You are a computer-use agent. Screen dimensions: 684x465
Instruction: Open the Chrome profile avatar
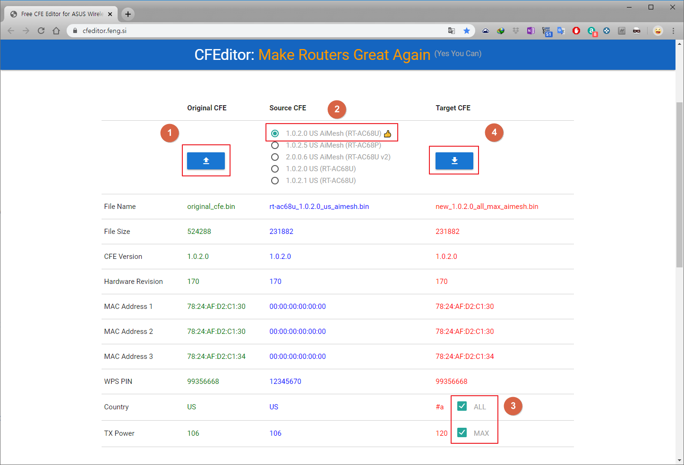658,31
